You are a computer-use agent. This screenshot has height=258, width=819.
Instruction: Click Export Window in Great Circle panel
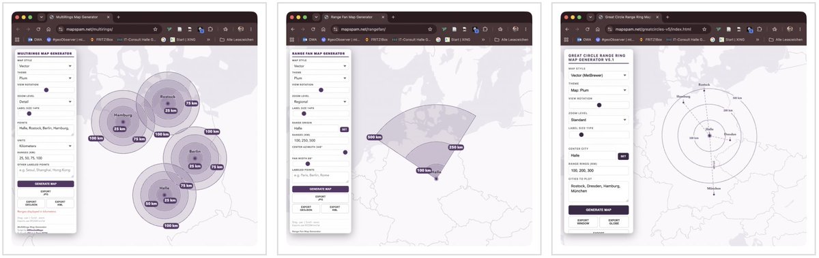[x=583, y=222]
